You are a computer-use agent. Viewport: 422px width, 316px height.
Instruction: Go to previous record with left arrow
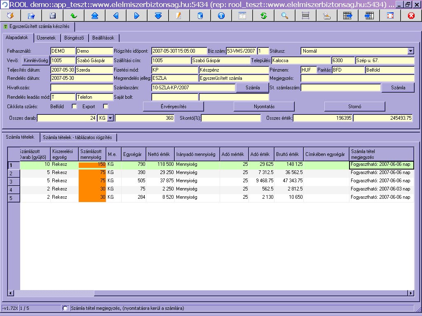point(115,16)
